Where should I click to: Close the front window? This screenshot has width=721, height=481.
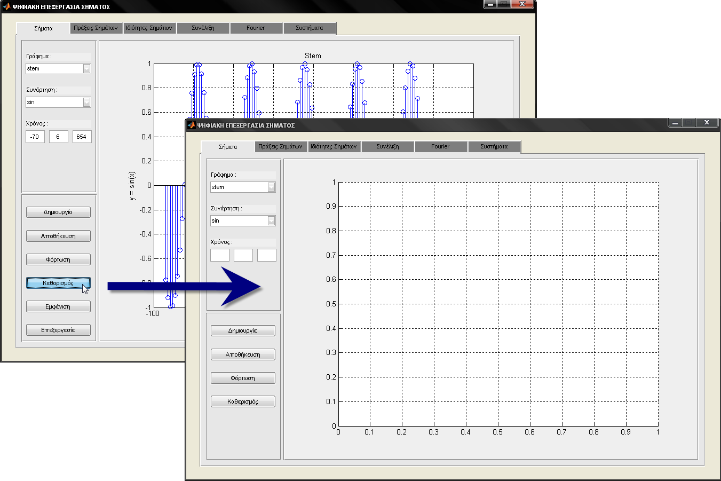point(707,122)
